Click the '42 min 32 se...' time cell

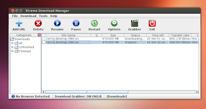pyautogui.click(x=158, y=42)
